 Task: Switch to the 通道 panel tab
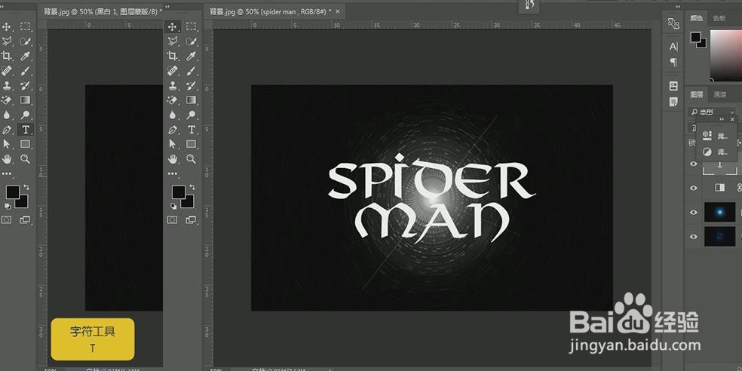(720, 95)
